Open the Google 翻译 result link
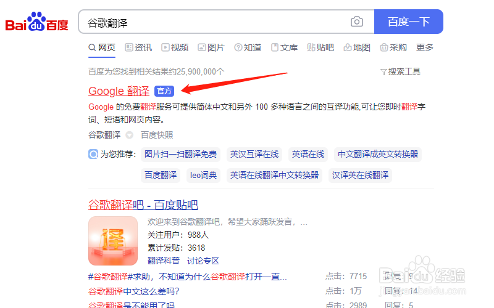Screen dimensions: 494x308 (119, 91)
